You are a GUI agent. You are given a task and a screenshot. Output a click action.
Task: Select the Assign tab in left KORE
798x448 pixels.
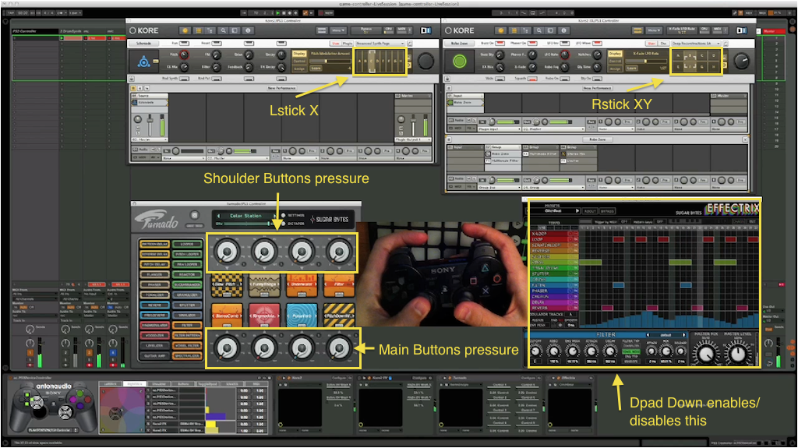(298, 69)
